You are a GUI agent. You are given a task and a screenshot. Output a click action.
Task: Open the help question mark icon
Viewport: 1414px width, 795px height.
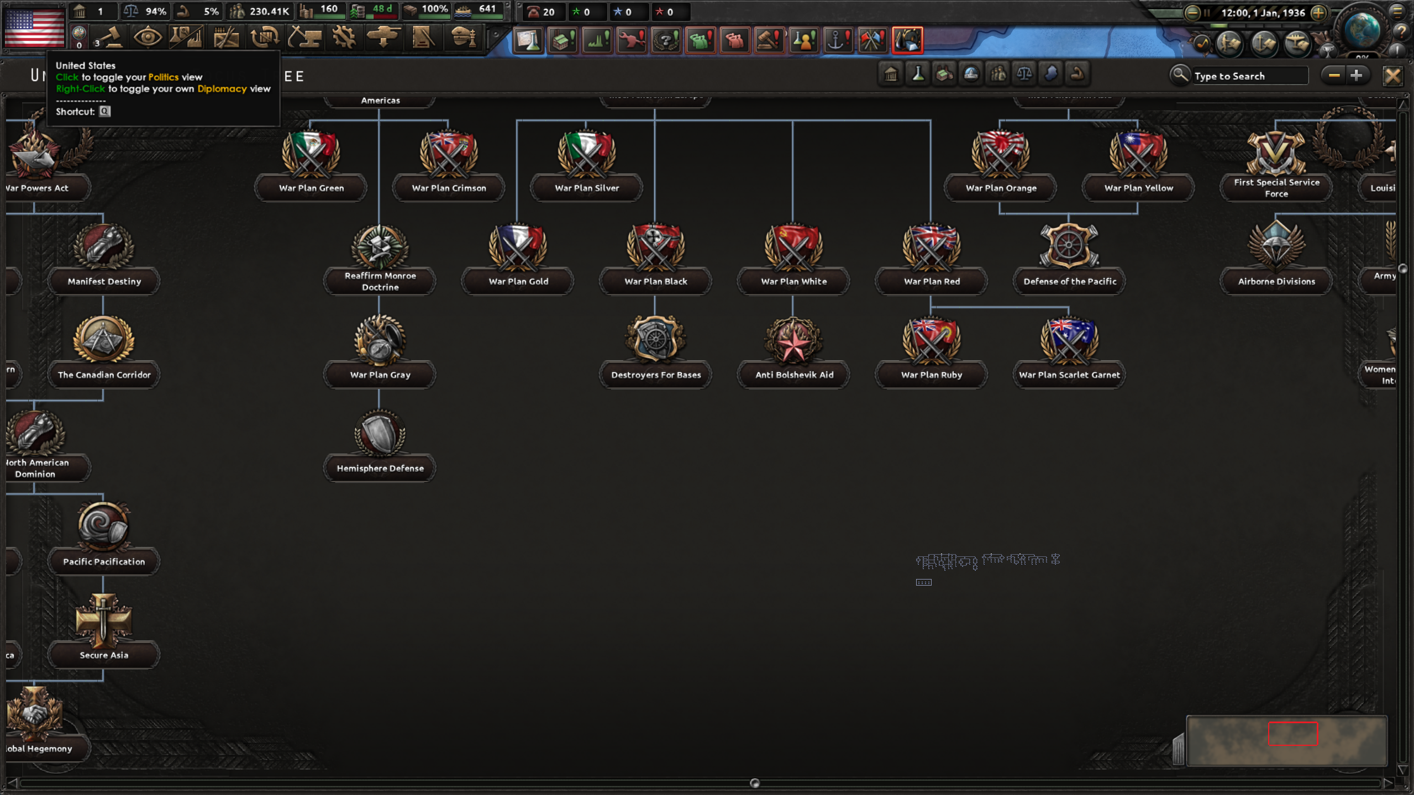click(1401, 32)
